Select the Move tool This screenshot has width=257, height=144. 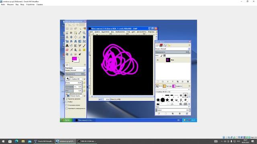point(71,37)
